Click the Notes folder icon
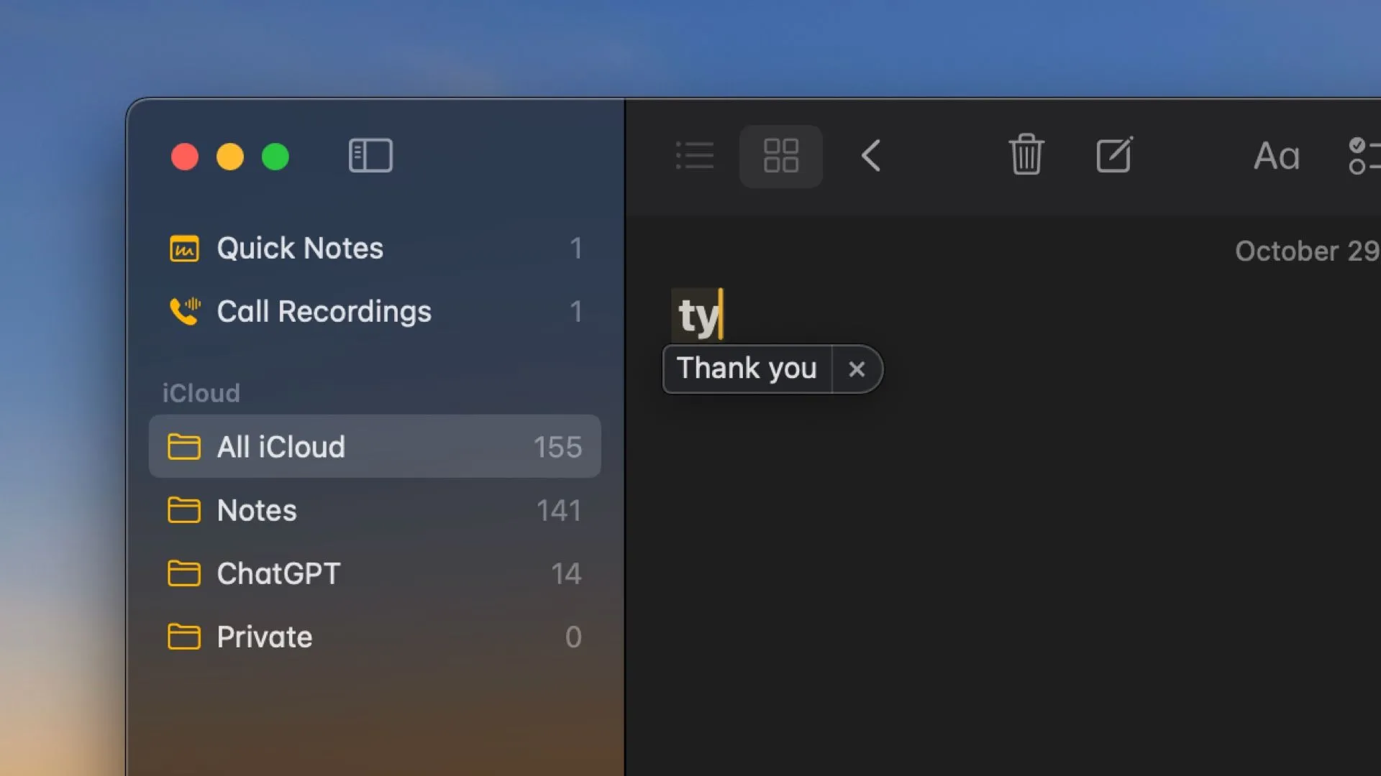Viewport: 1381px width, 776px height. click(x=184, y=510)
